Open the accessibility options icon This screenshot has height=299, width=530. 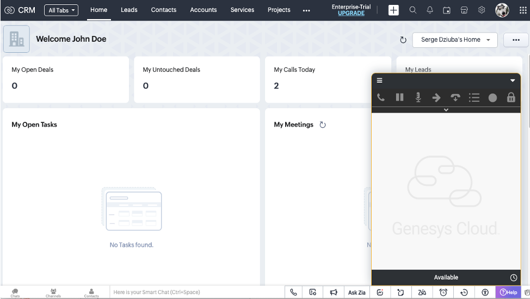485,292
